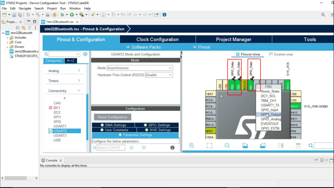Zoom in on the pinout view
This screenshot has height=188, width=334.
point(192,146)
